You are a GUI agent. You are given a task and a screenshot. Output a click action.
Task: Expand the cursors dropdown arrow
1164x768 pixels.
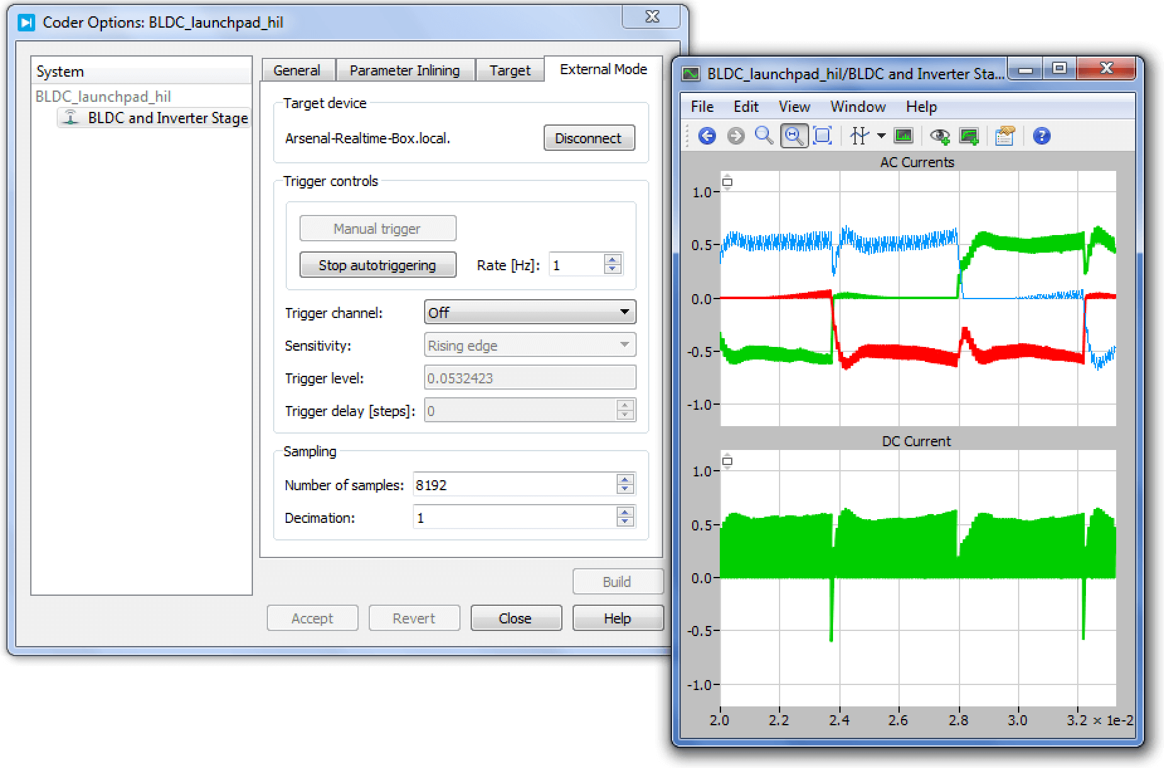click(881, 136)
